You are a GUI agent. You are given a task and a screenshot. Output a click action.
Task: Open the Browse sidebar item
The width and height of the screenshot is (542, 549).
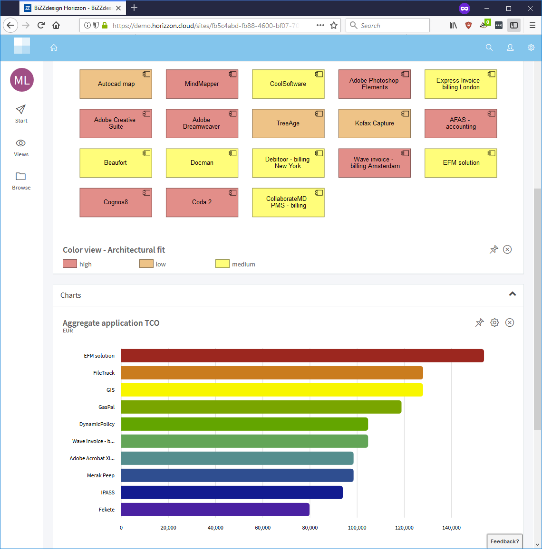[21, 181]
